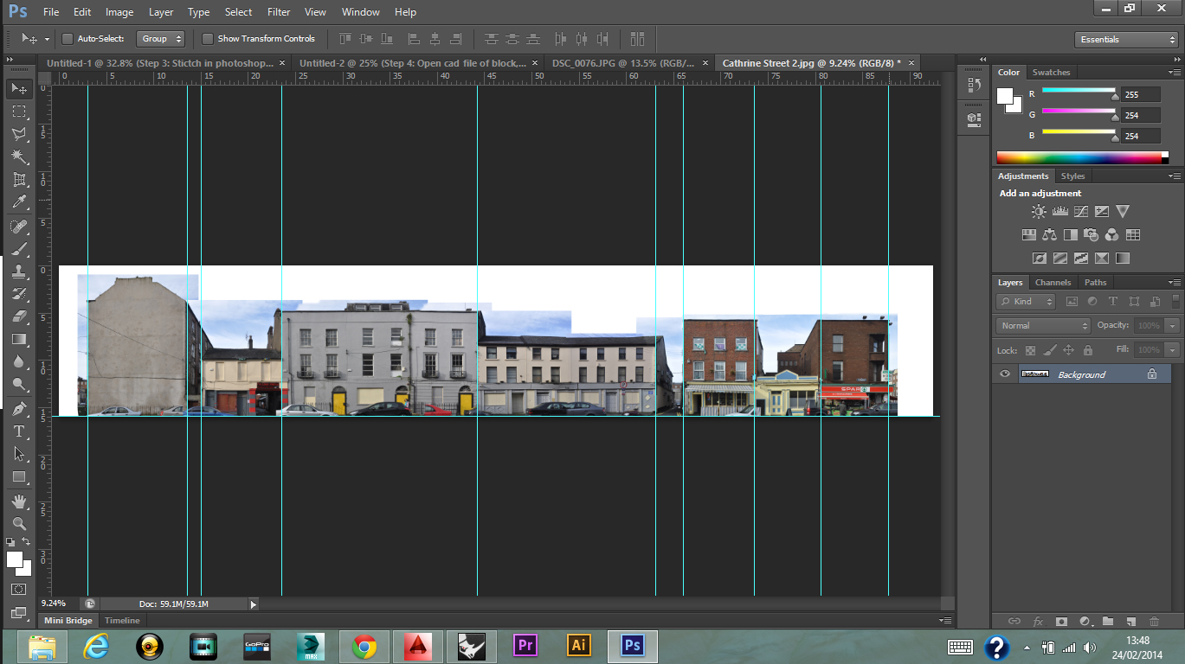
Task: Select the Zoom tool
Action: [19, 523]
